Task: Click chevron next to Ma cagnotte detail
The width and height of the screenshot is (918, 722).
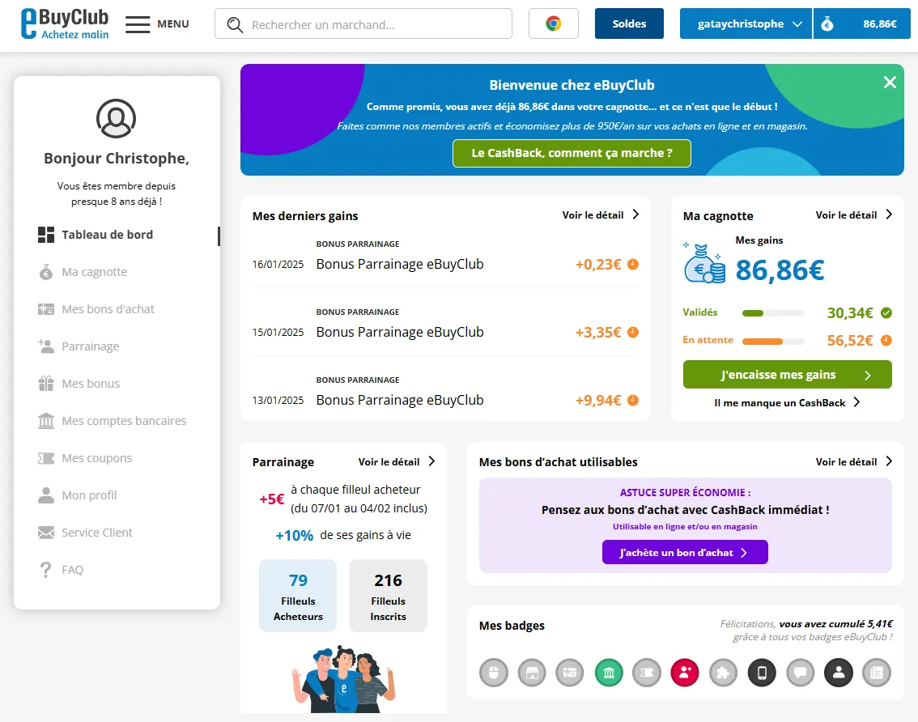Action: click(889, 214)
